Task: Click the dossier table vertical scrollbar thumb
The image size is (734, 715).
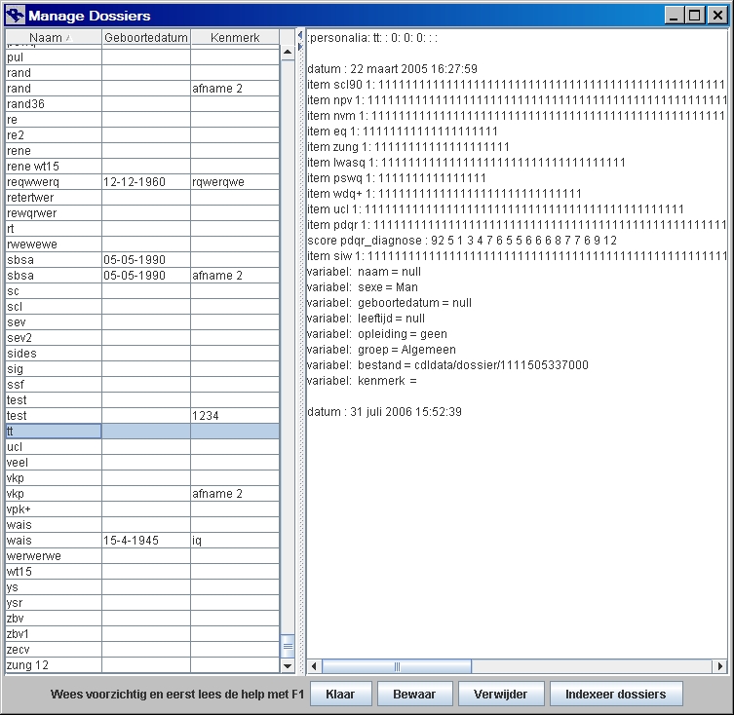Action: (288, 645)
